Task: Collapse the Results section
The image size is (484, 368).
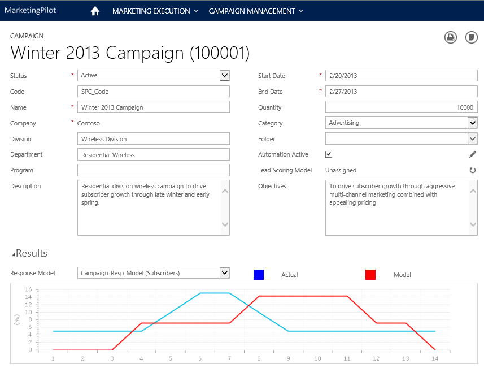Action: pos(14,254)
